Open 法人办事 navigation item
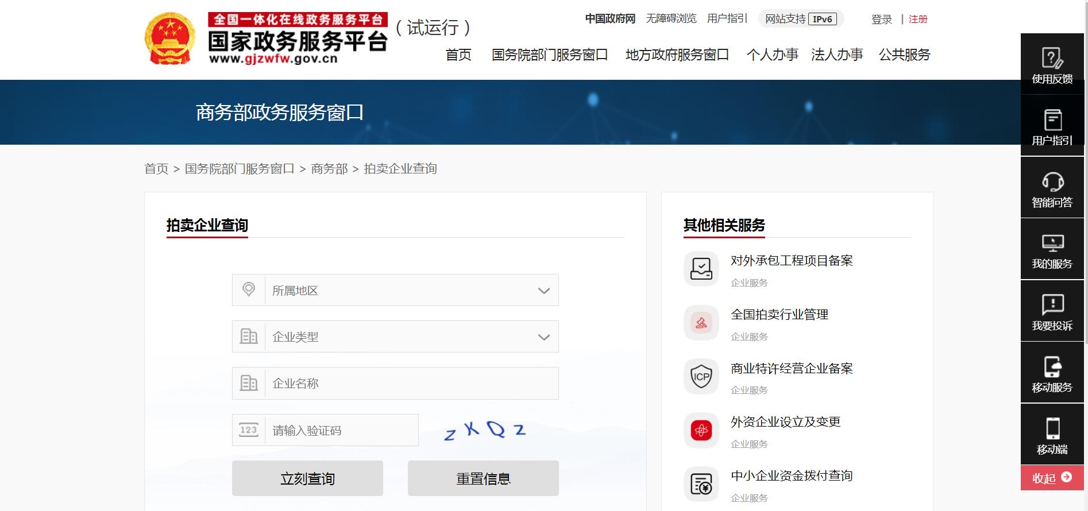Screen dimensions: 1088x511 click(837, 55)
